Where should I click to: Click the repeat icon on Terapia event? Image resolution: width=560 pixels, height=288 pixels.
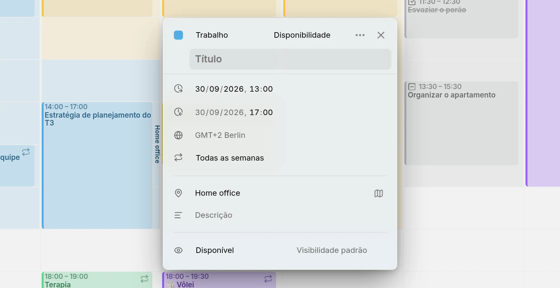145,279
